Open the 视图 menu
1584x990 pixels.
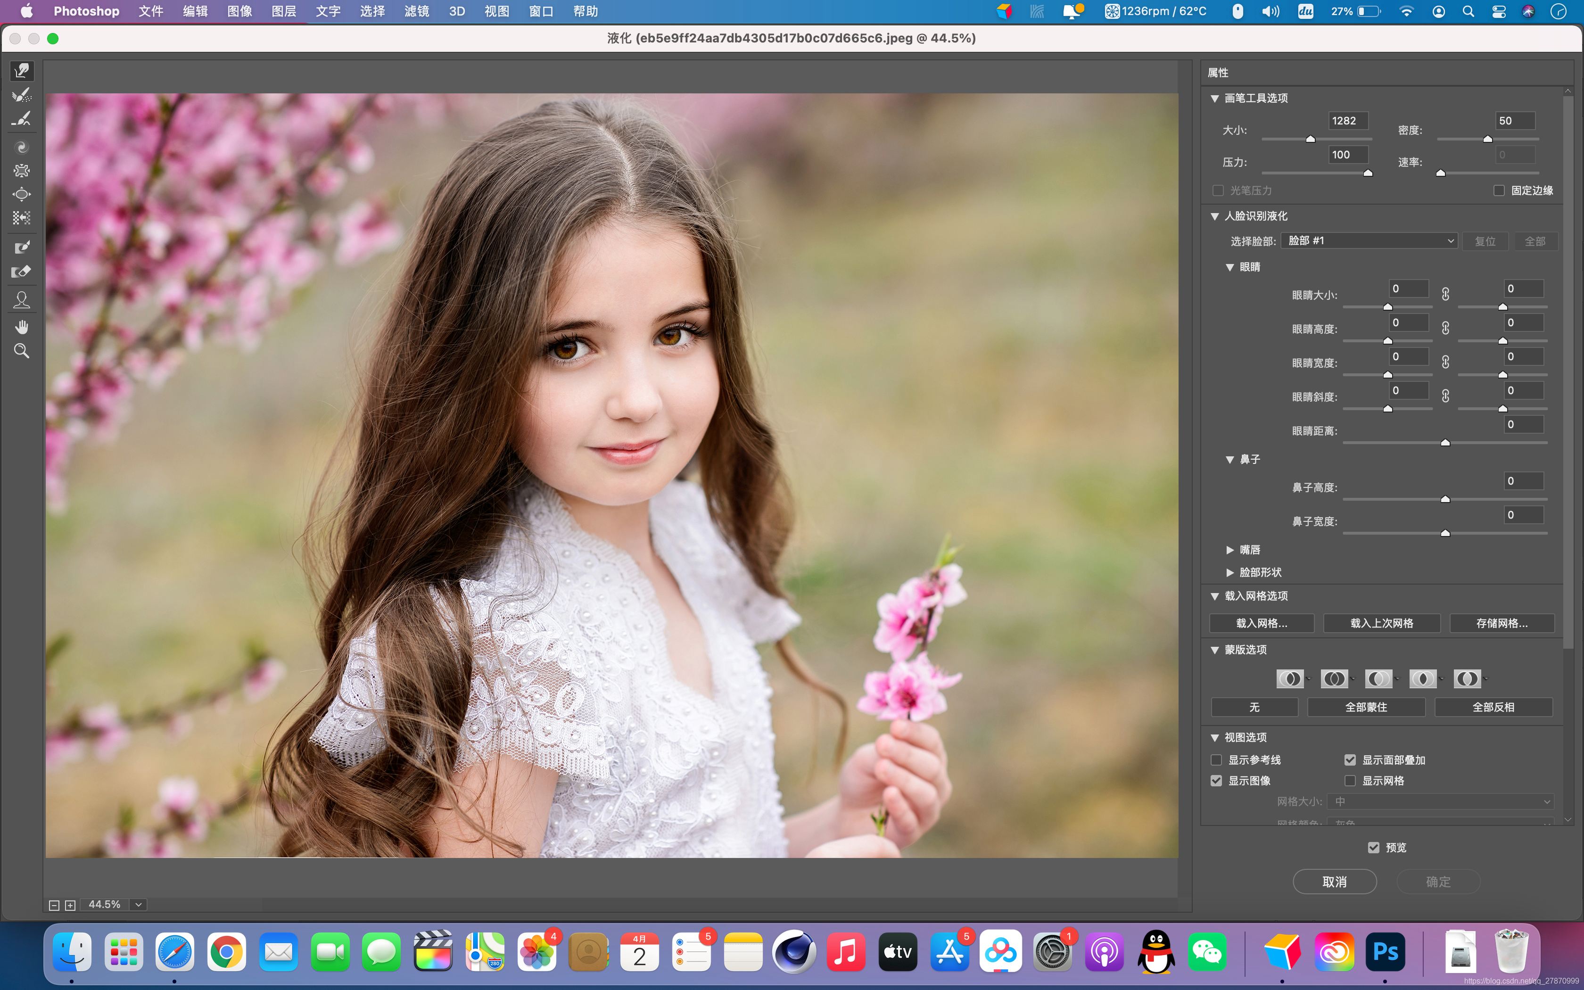(497, 11)
